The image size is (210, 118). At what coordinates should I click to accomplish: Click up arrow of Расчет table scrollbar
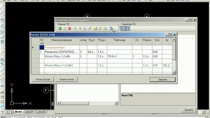click(174, 39)
